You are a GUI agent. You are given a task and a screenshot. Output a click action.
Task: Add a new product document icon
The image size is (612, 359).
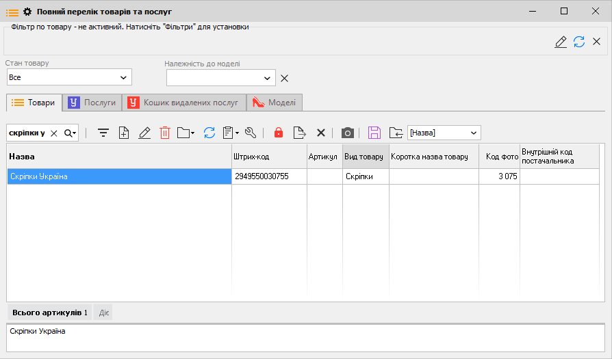(x=124, y=133)
